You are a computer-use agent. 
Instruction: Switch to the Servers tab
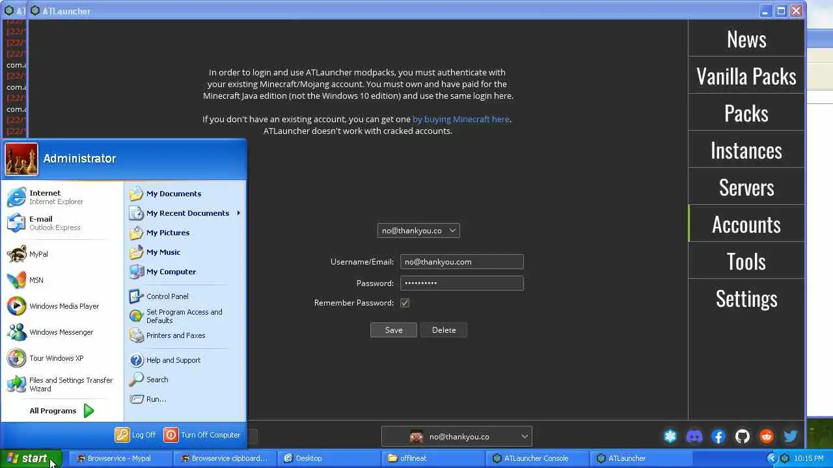[x=746, y=187]
